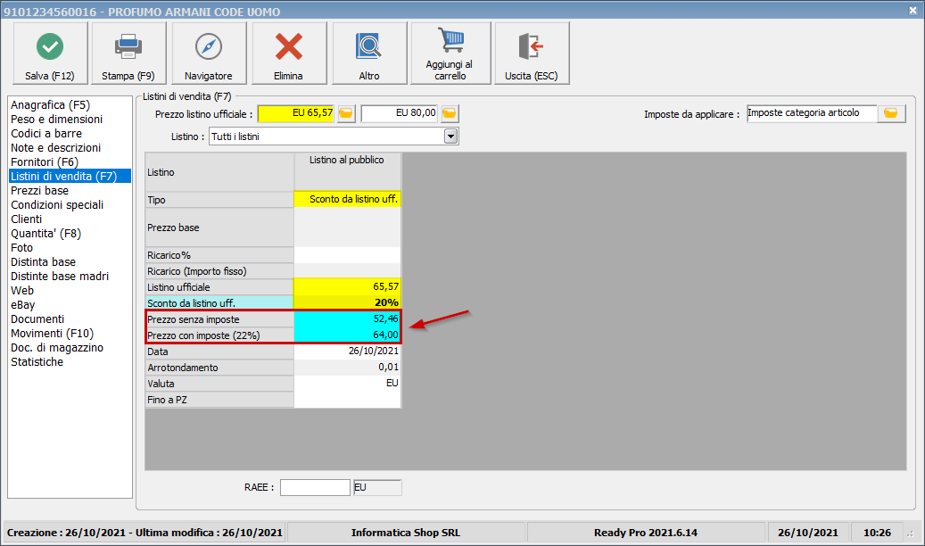Viewport: 925px width, 546px height.
Task: Open the Navigatore compass button
Action: click(208, 54)
